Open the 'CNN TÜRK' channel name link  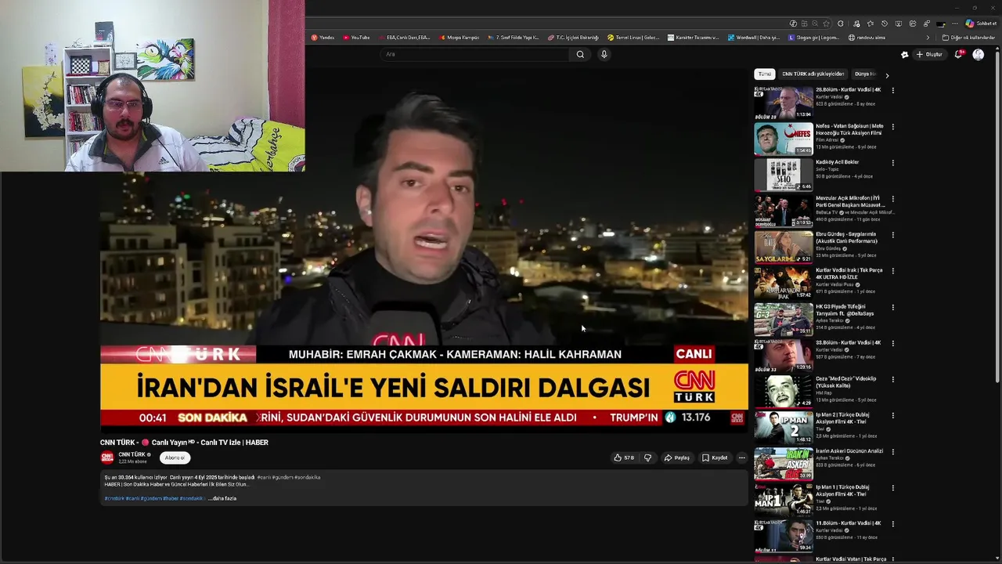(132, 454)
